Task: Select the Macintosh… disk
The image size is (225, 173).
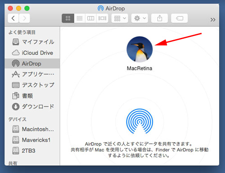Action: click(32, 129)
